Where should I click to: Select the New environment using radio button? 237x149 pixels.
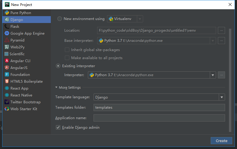coord(59,19)
